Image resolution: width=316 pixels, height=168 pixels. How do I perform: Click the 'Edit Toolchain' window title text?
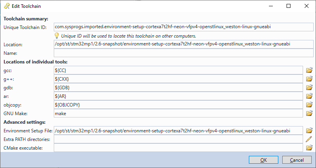pos(26,6)
